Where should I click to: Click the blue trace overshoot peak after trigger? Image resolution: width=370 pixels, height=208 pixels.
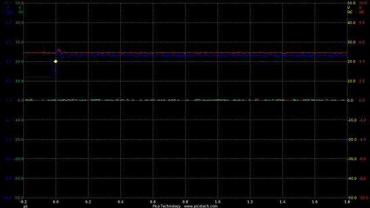click(x=58, y=50)
